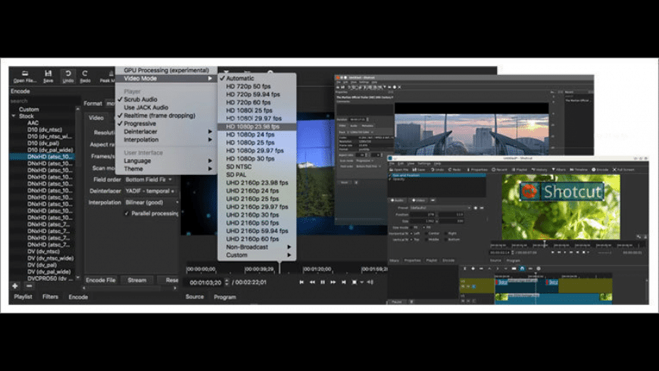Screen dimensions: 659x371
Task: Expand the Deinterlacer YADIF dropdown
Action: tap(149, 191)
